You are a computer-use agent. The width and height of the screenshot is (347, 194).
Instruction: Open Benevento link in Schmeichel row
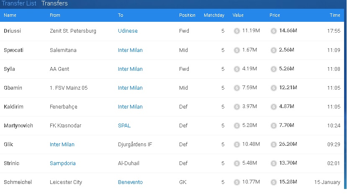[130, 182]
